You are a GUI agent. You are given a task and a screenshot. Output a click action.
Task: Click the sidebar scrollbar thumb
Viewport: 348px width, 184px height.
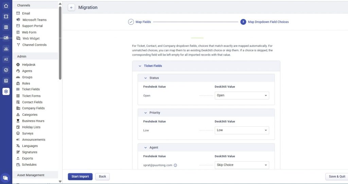pos(60,43)
